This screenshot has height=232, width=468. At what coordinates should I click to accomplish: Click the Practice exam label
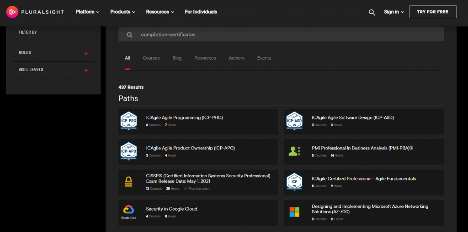tap(199, 189)
